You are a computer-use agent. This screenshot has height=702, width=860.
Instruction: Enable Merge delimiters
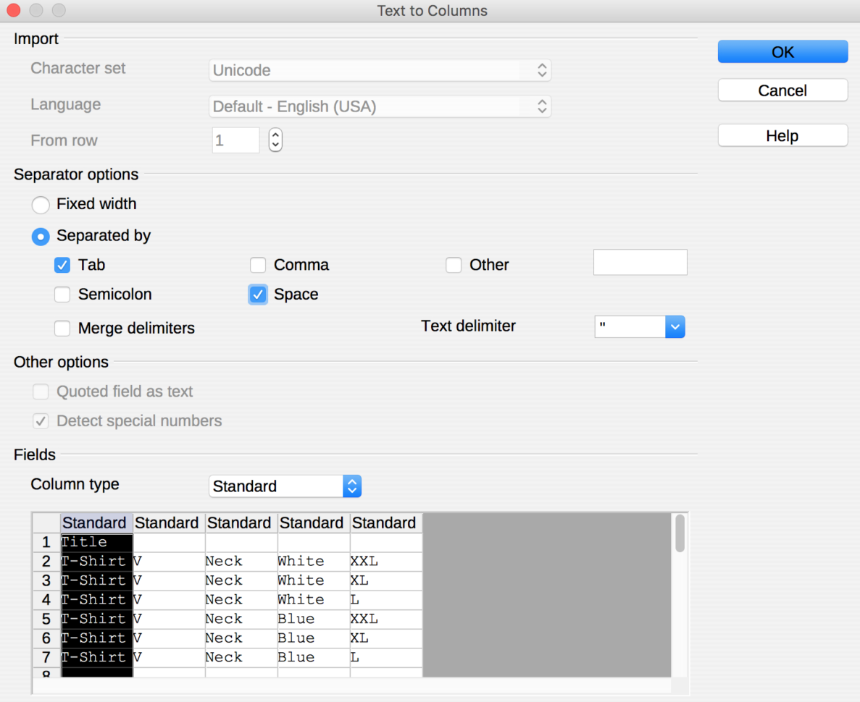62,328
